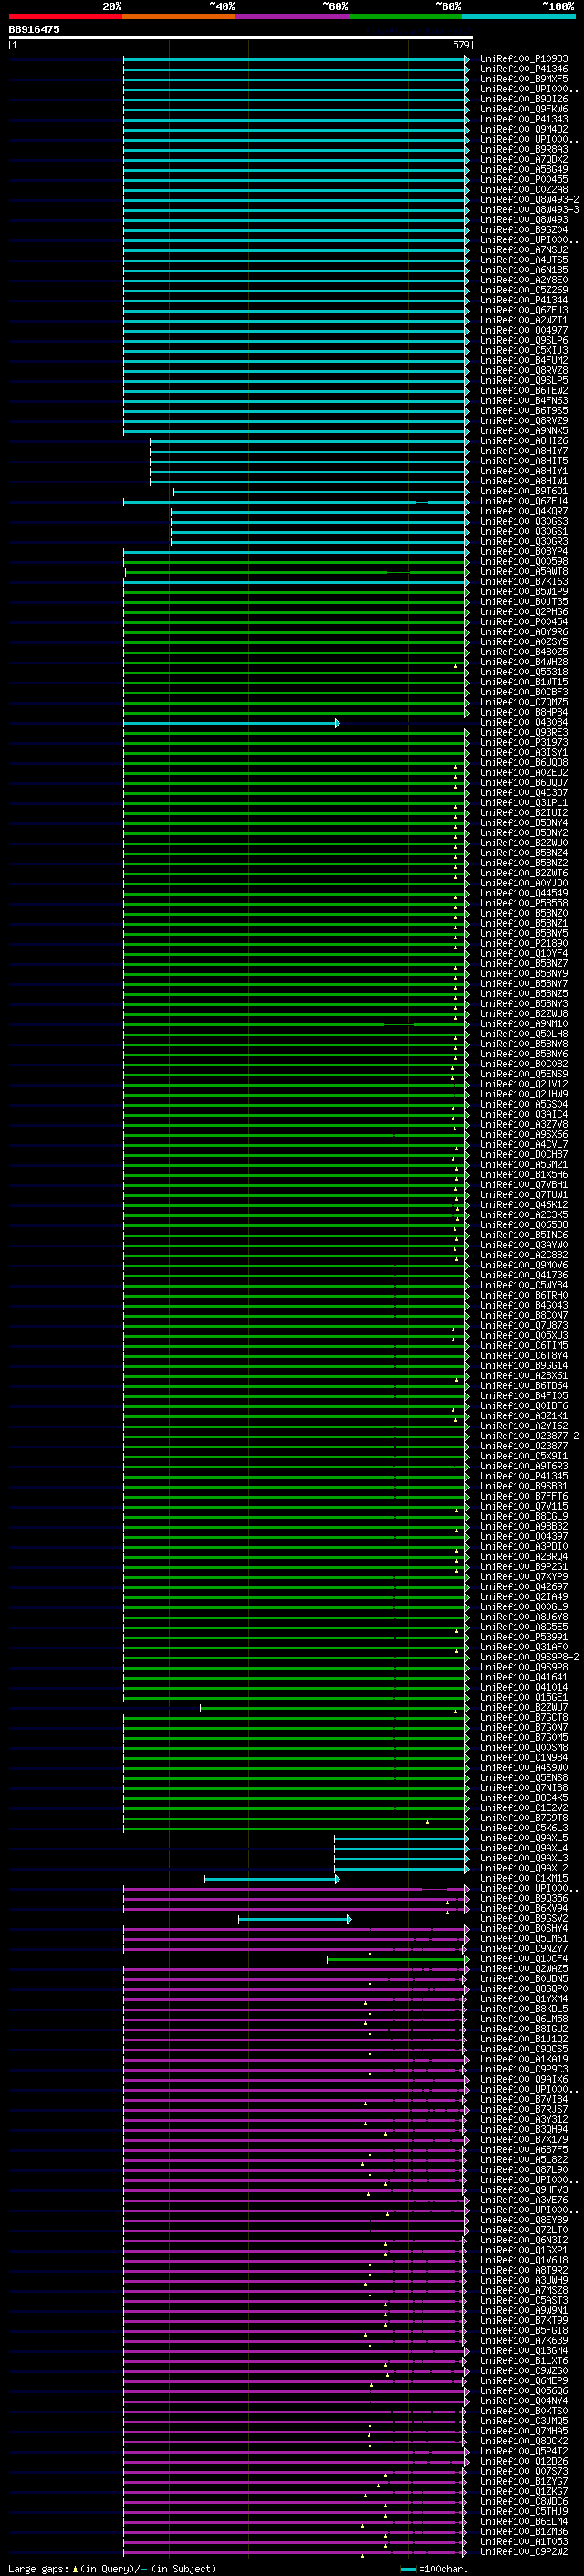
Task: Select hit label UniRef100_Q10CF4
Action: coord(524,1958)
